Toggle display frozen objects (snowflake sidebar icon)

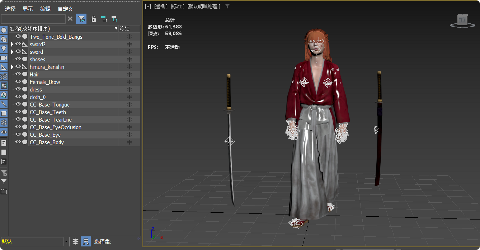[x=4, y=123]
